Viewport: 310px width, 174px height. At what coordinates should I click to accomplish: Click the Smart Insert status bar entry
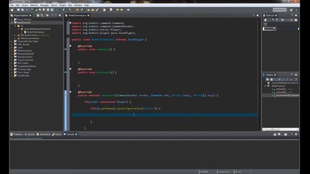pyautogui.click(x=224, y=172)
